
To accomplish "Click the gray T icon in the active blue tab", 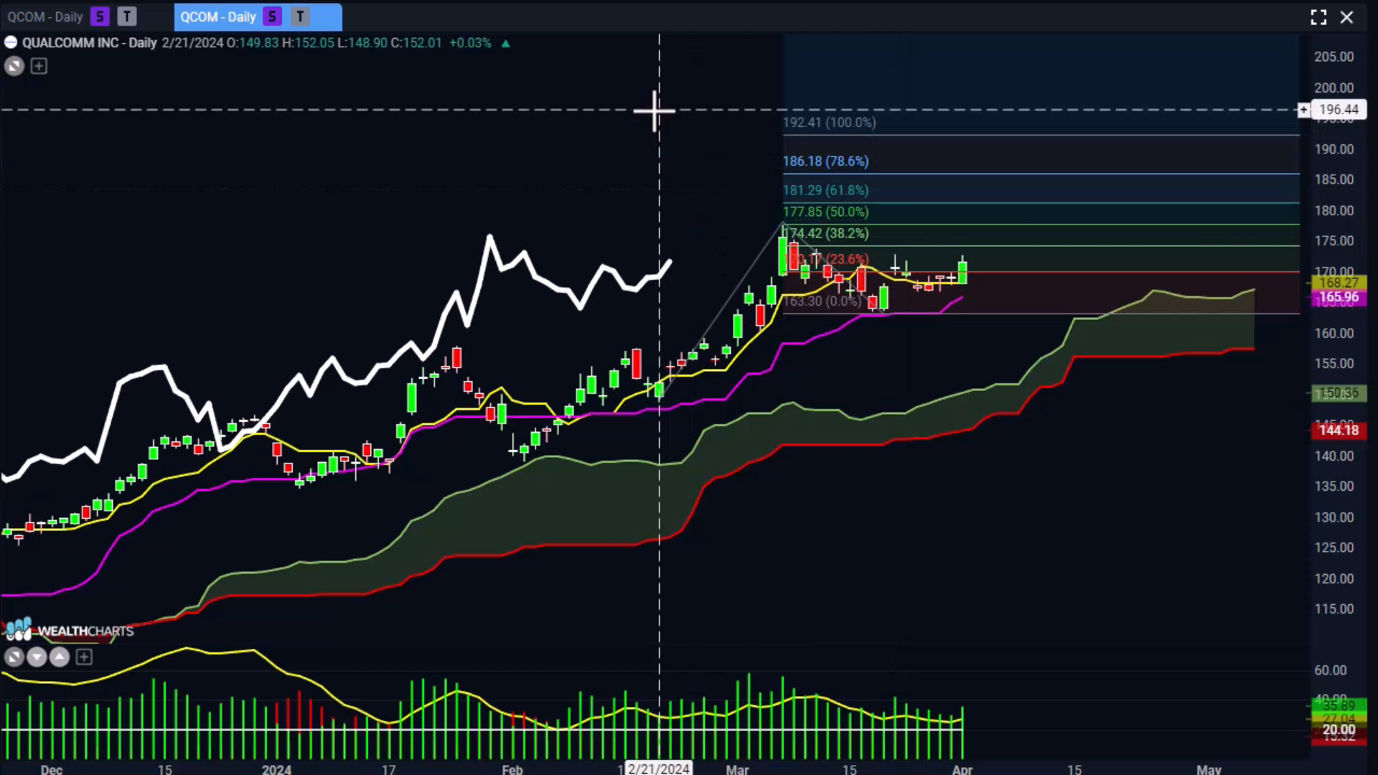I will (300, 17).
